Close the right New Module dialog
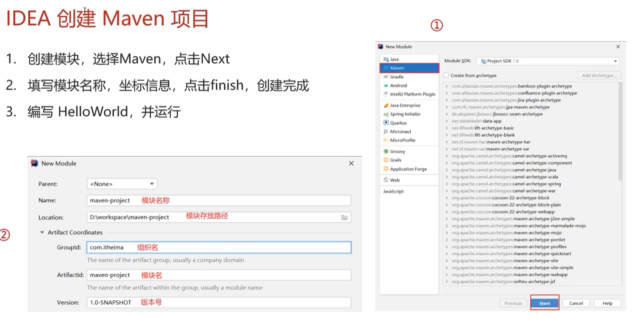The height and width of the screenshot is (318, 634). 618,47
